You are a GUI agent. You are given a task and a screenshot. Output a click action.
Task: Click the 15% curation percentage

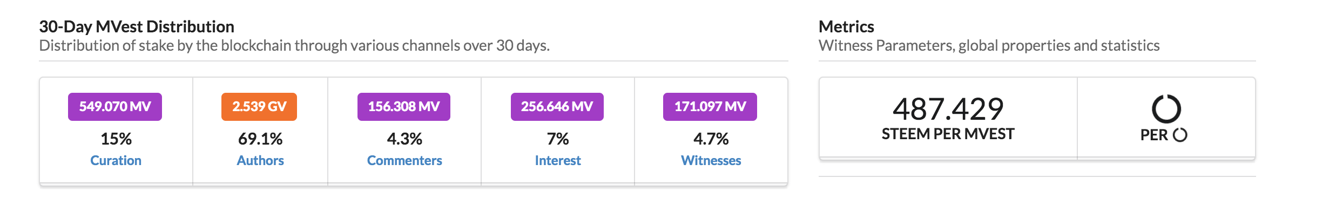click(x=116, y=139)
